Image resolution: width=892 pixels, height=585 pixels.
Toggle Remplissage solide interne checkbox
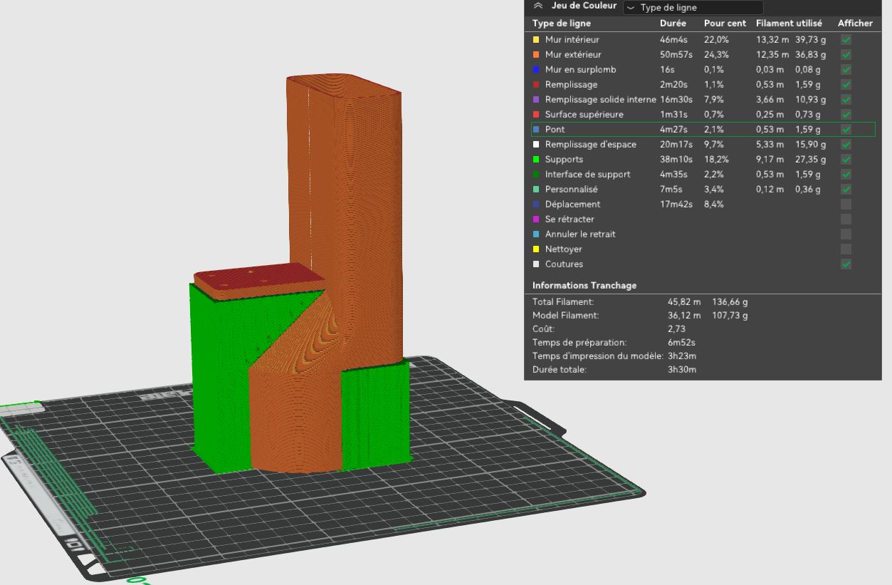tap(846, 100)
